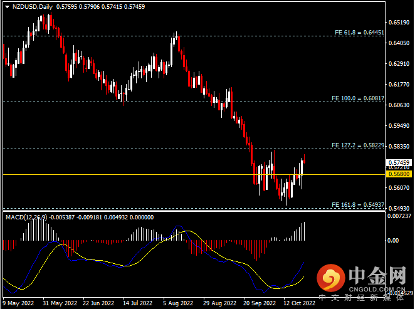Click the 0.56070 price axis label

point(399,188)
